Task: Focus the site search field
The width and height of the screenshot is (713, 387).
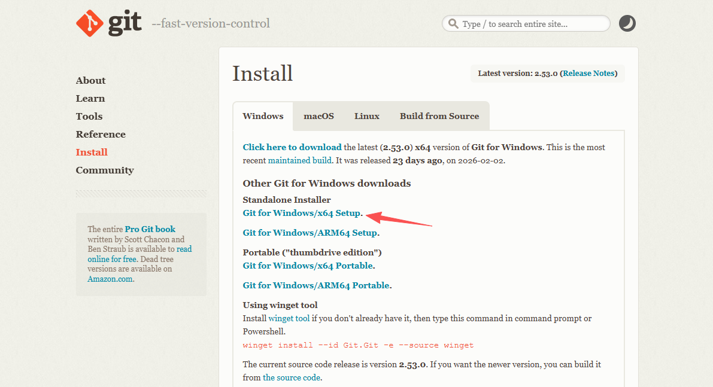Action: coord(526,23)
